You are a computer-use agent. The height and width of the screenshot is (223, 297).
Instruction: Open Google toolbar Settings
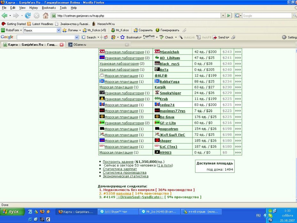point(289,37)
